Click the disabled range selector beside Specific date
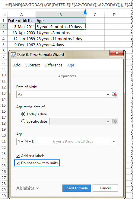The height and width of the screenshot is (199, 133). pyautogui.click(x=114, y=121)
